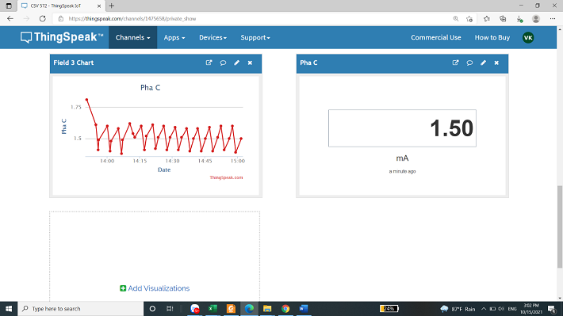Click the address bar URL

point(132,19)
